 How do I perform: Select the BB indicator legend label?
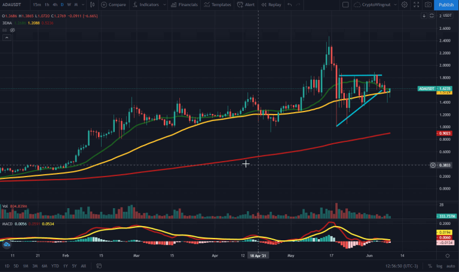click(4, 30)
